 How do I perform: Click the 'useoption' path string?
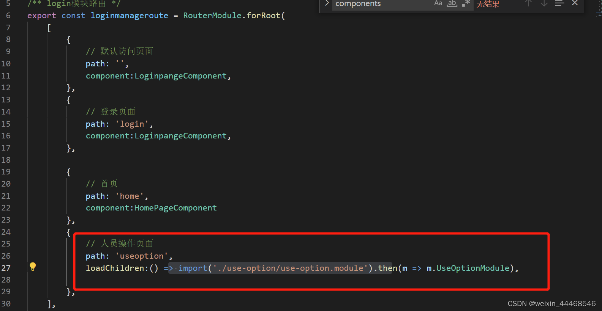pos(142,256)
